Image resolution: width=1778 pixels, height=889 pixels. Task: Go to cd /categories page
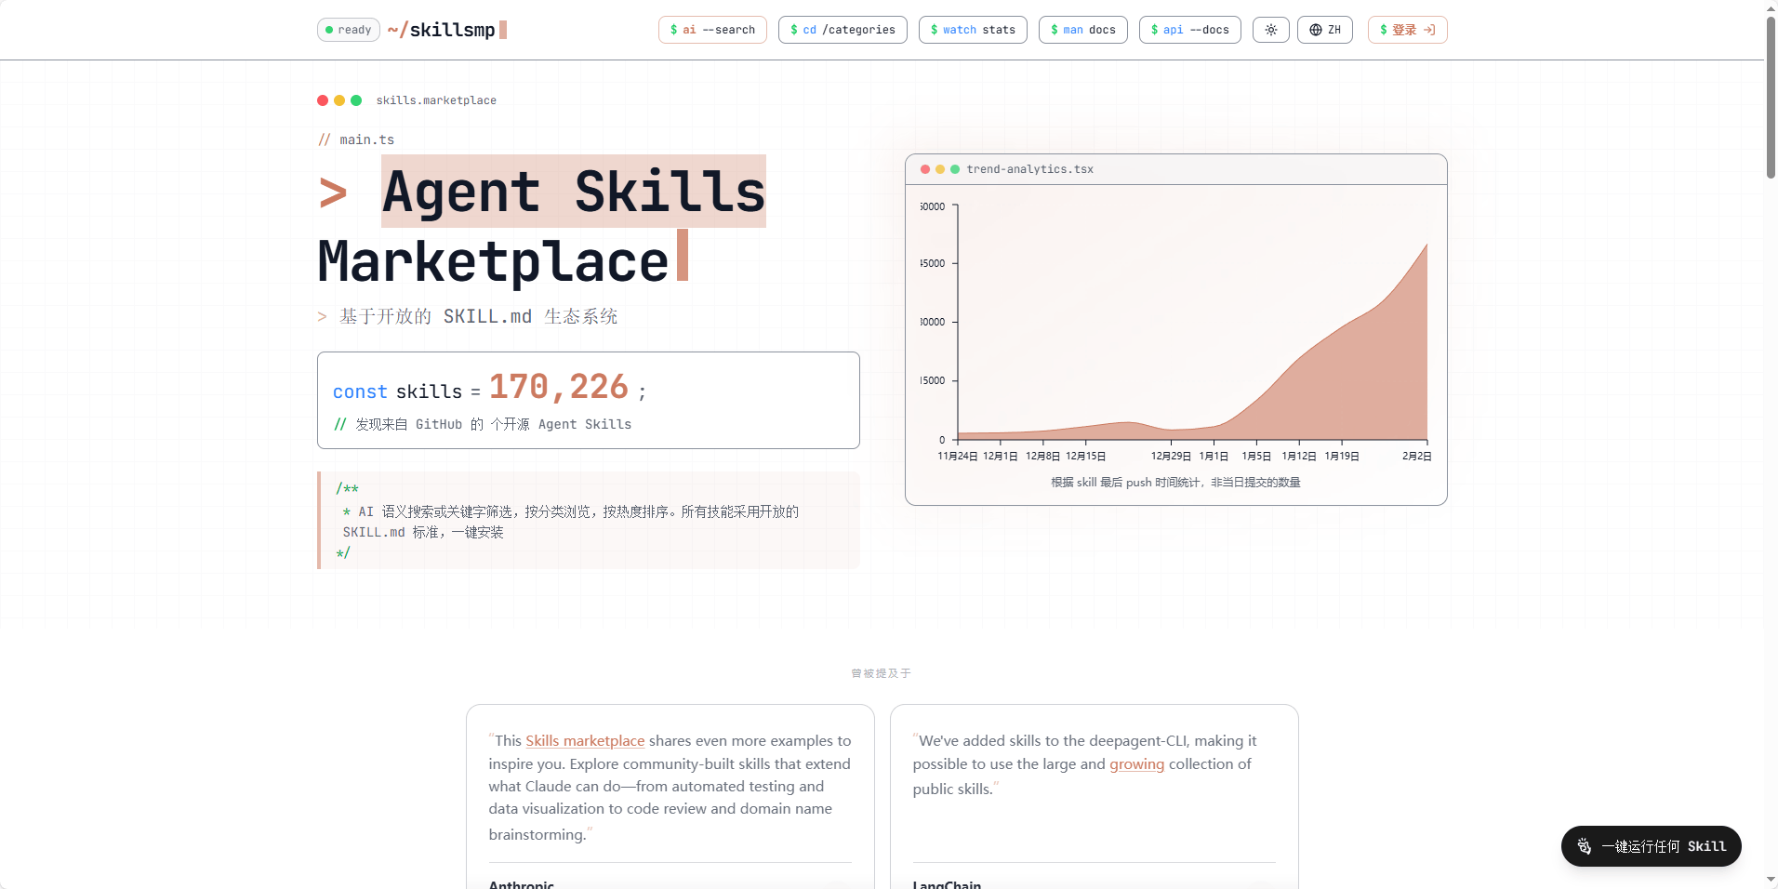click(x=843, y=30)
